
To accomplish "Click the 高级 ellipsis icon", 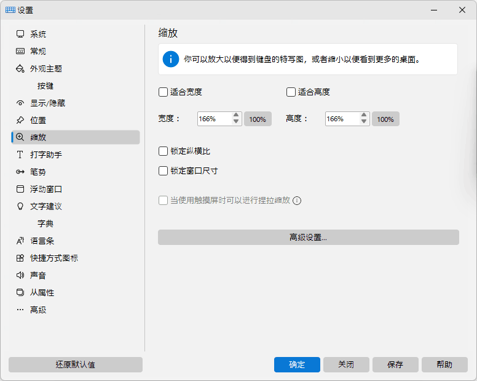I will click(x=20, y=310).
